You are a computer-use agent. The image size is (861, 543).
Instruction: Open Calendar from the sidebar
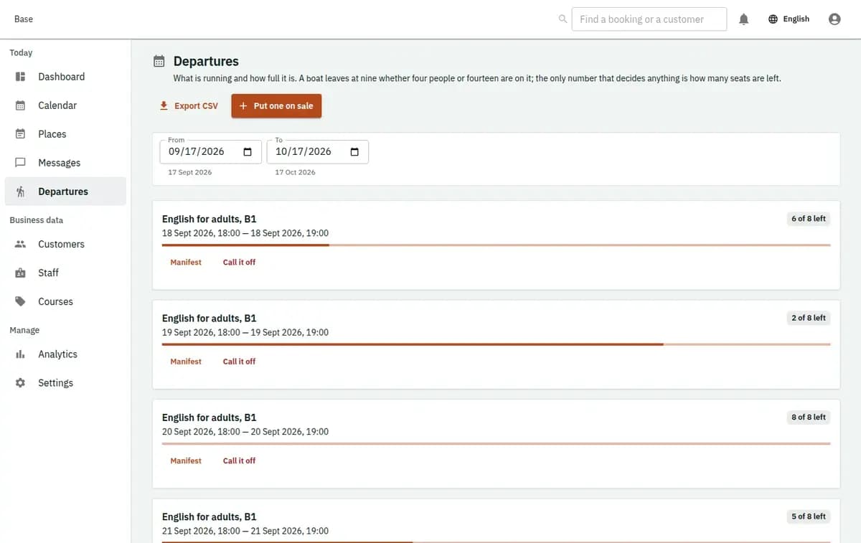[x=65, y=105]
